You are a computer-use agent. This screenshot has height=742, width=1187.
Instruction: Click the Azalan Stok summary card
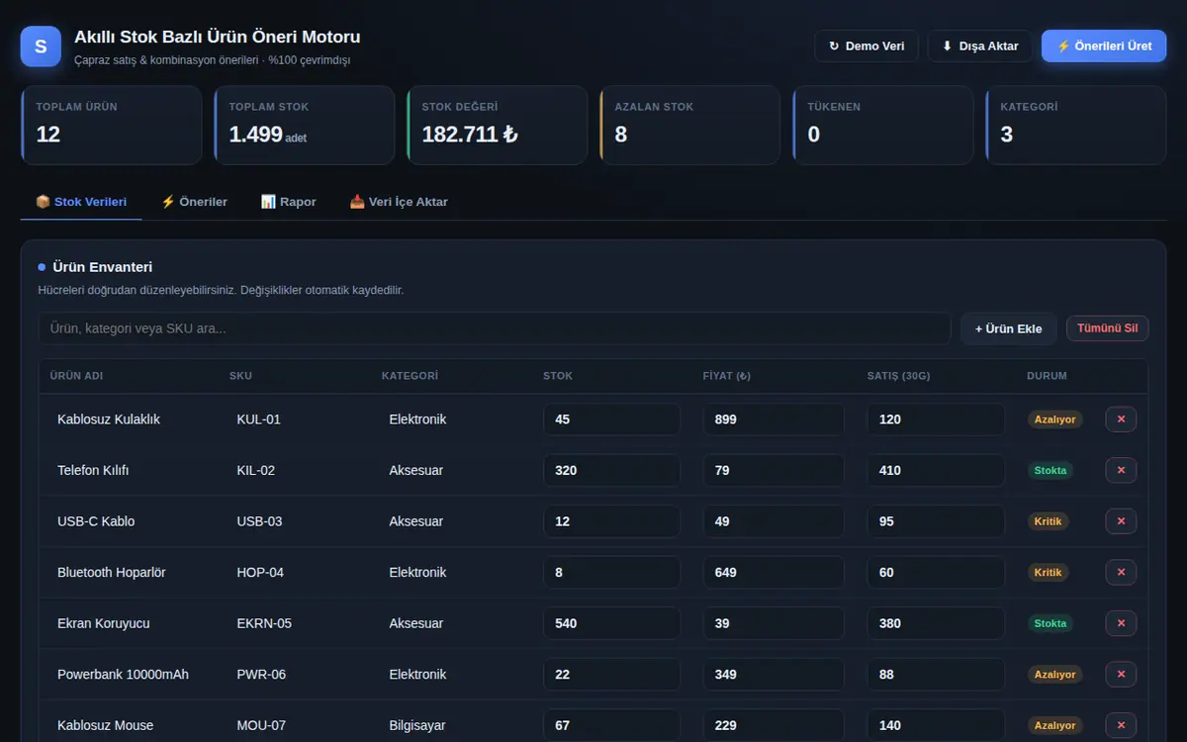[x=689, y=125]
